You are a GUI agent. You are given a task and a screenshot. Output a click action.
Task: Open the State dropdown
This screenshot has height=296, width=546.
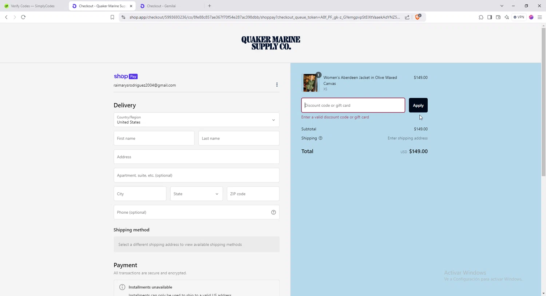click(197, 194)
